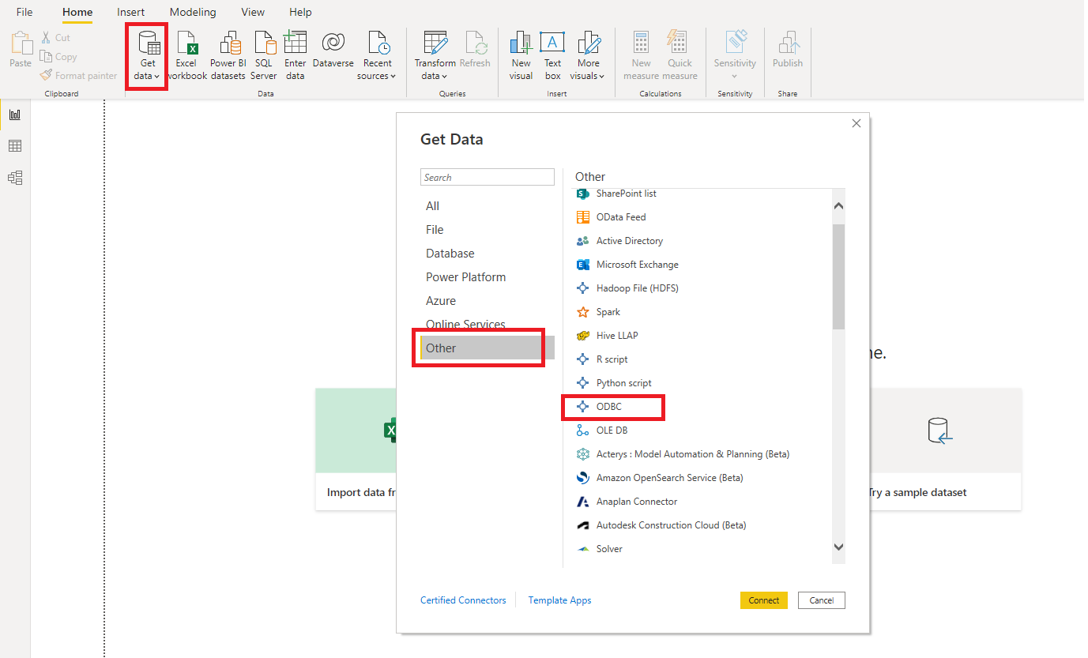Select the Format painter brush
The image size is (1088, 658).
(x=46, y=75)
